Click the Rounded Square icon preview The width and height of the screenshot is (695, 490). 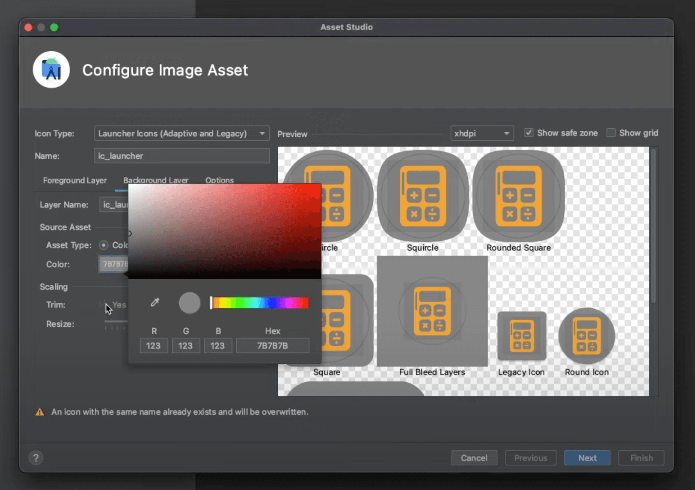[x=518, y=196]
